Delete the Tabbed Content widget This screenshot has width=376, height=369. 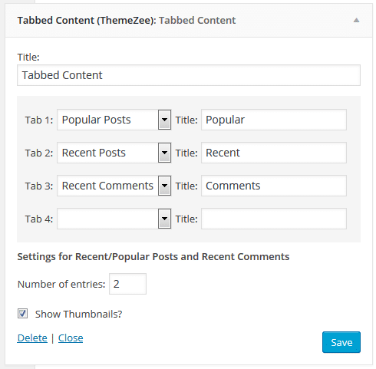(x=32, y=338)
